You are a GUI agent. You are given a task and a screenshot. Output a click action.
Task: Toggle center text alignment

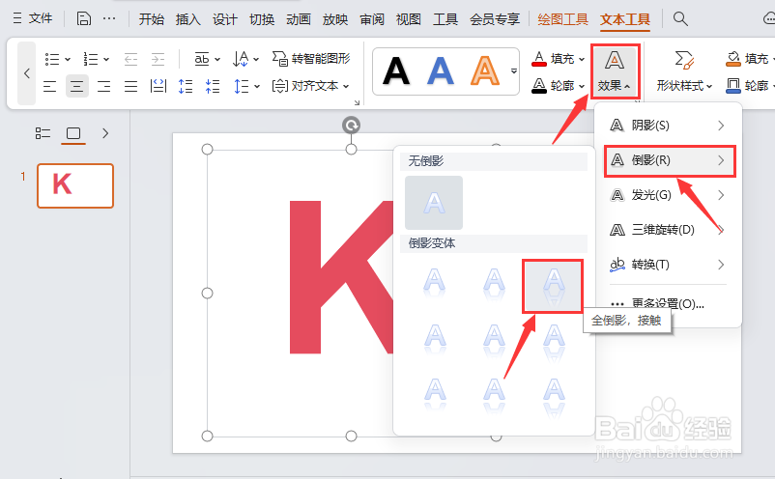76,86
